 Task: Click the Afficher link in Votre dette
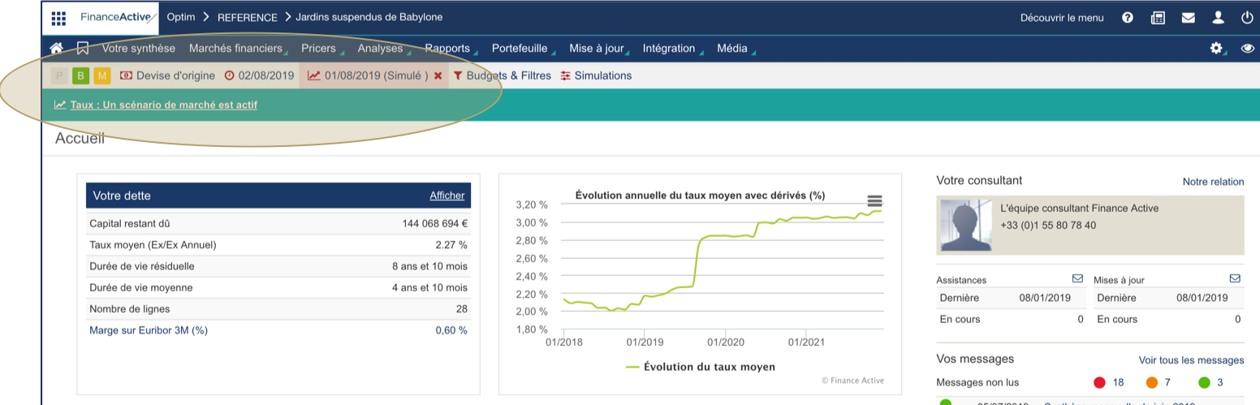tap(447, 196)
